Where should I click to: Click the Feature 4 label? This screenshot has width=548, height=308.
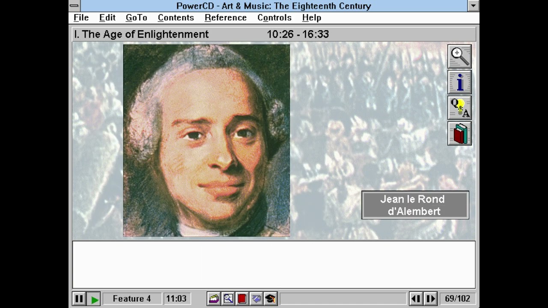[132, 299]
